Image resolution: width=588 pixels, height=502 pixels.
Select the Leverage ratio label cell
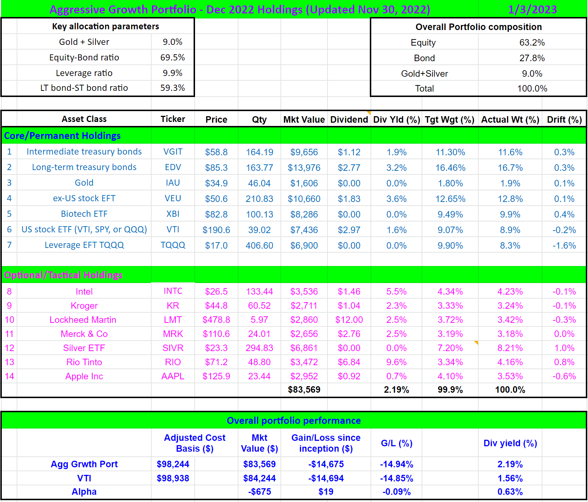click(x=84, y=73)
